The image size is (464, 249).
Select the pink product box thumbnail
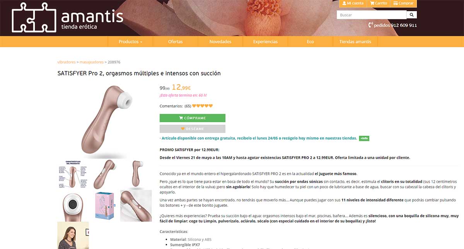[x=104, y=206]
